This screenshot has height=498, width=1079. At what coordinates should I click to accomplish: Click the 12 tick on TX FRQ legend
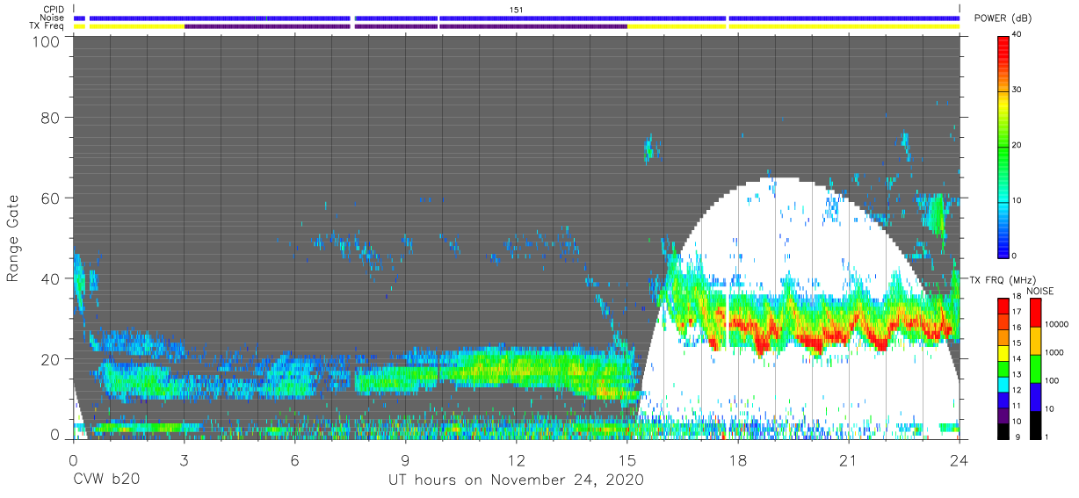[1016, 390]
